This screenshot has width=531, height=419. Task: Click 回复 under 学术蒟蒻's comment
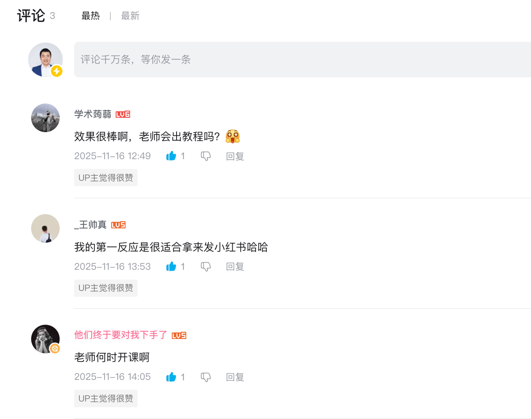pyautogui.click(x=235, y=156)
